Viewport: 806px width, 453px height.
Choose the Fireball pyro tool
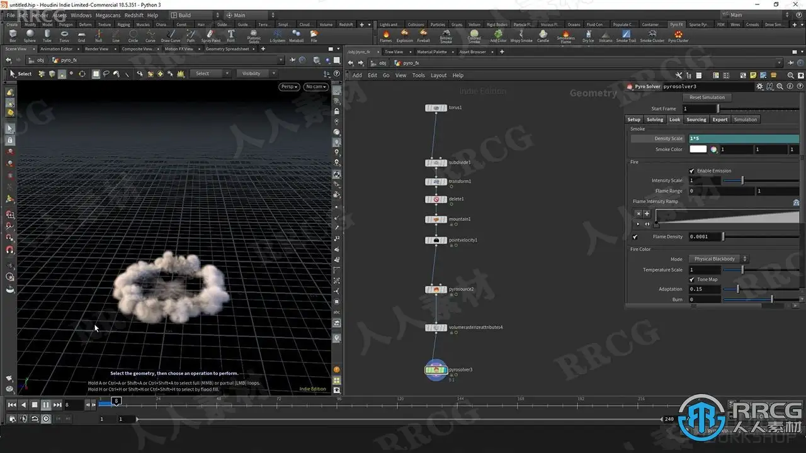pyautogui.click(x=423, y=35)
